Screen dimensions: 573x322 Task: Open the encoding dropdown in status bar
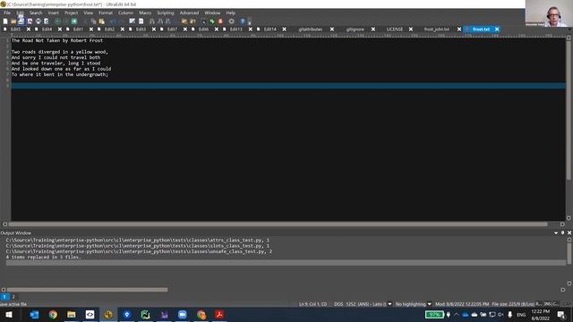389,304
